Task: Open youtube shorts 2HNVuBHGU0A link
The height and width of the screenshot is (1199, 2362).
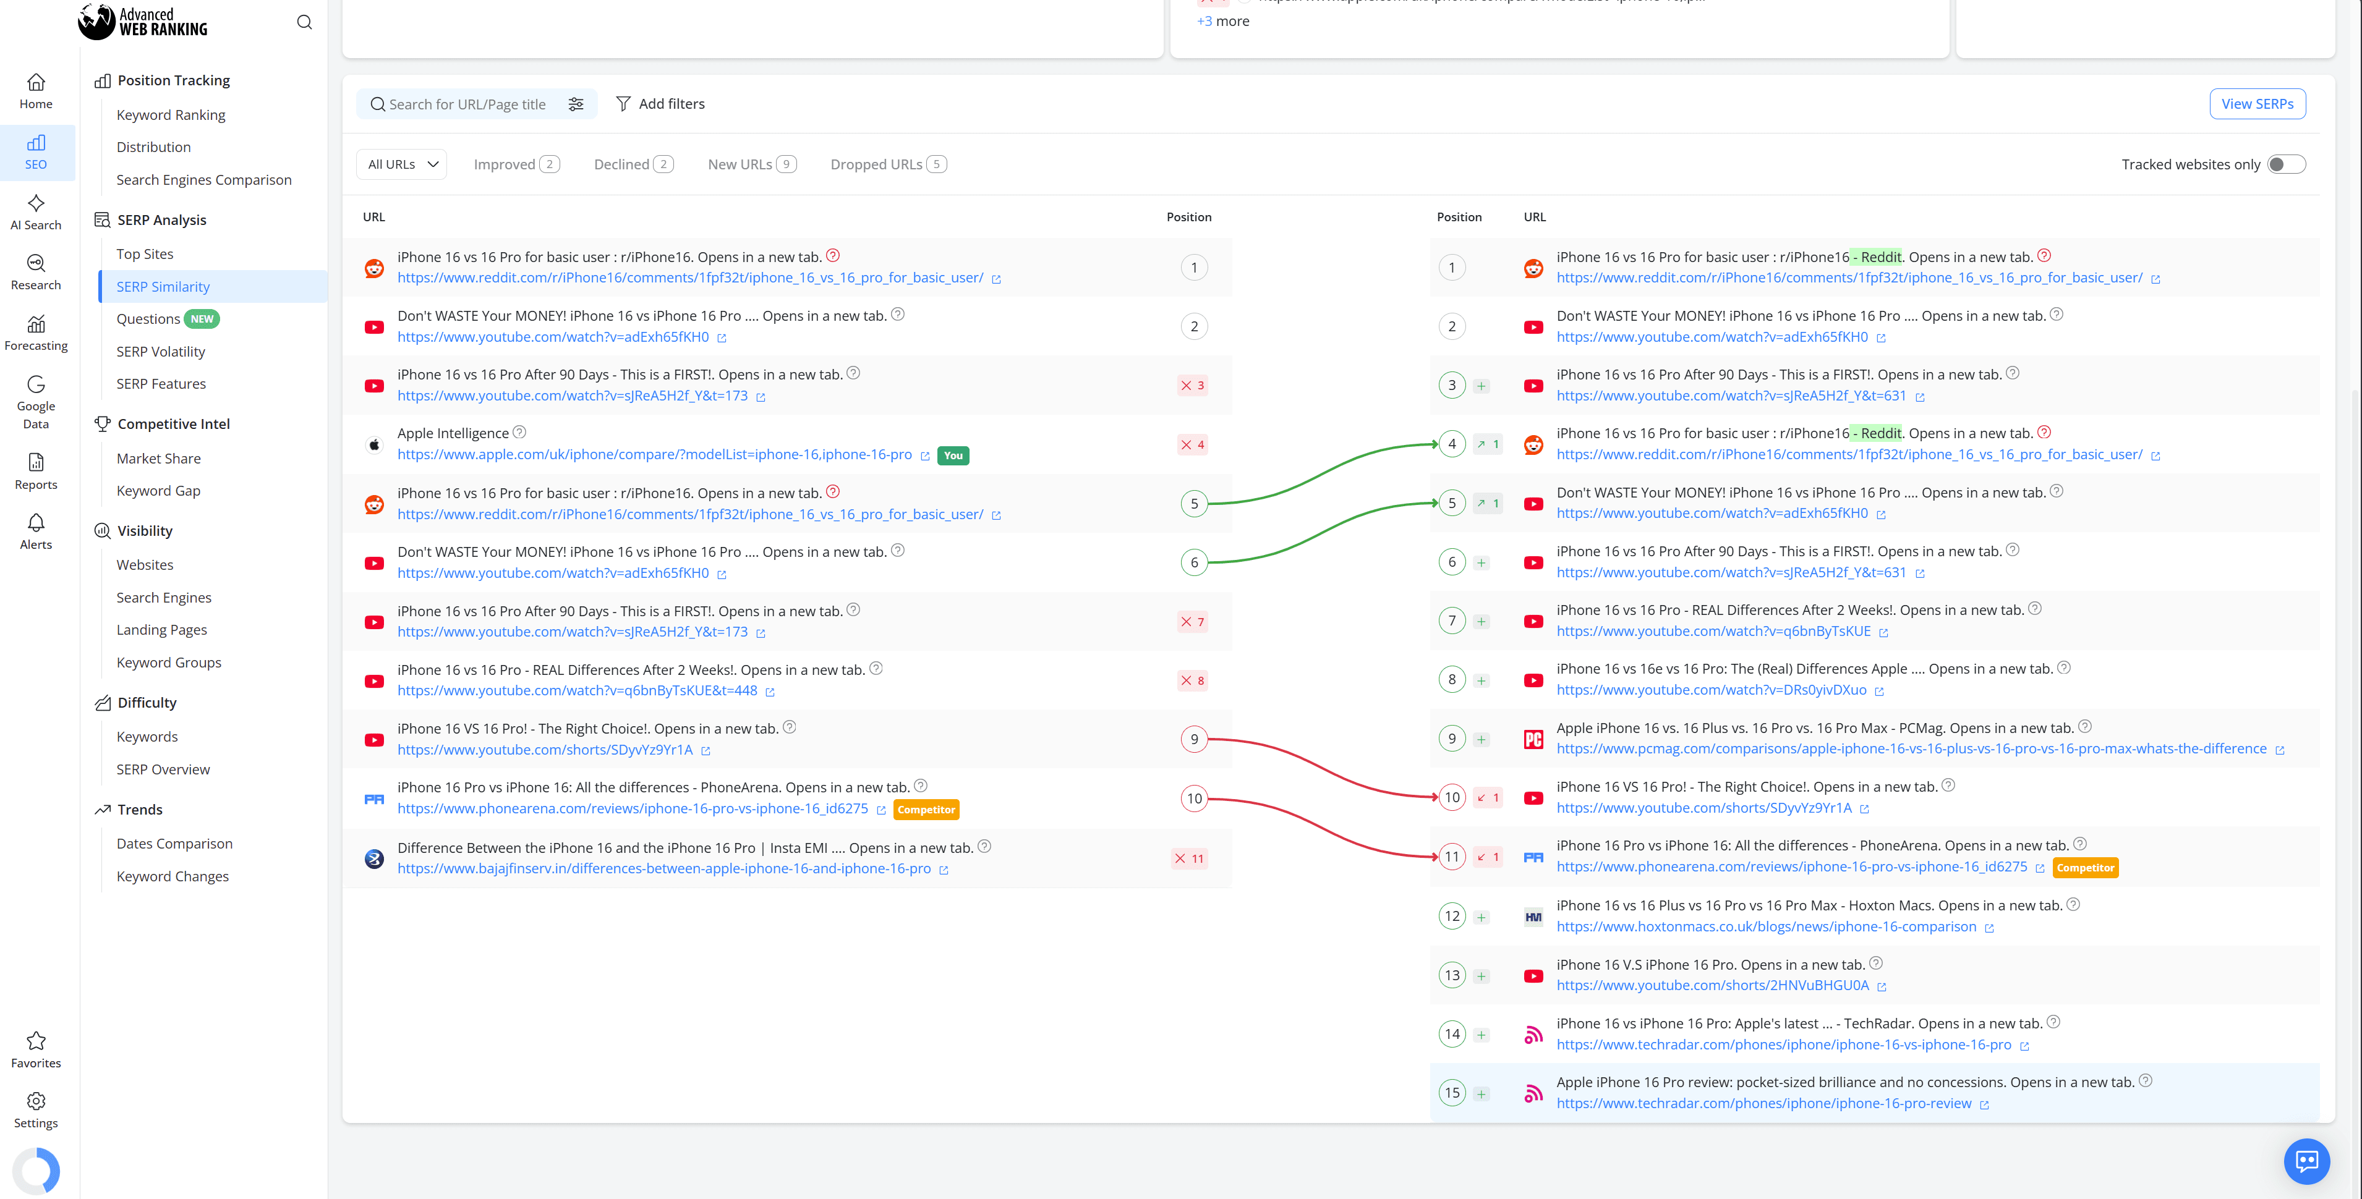Action: 1712,985
